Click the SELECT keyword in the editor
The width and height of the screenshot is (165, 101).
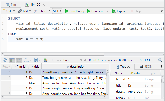[x=14, y=18]
